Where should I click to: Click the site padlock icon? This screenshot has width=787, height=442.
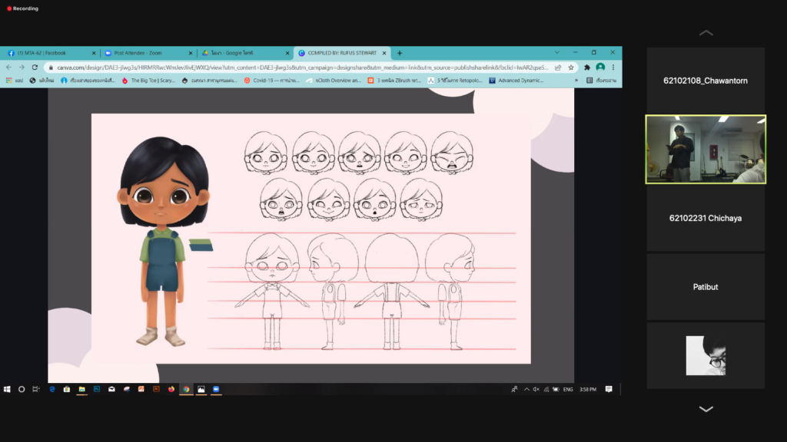pyautogui.click(x=51, y=68)
